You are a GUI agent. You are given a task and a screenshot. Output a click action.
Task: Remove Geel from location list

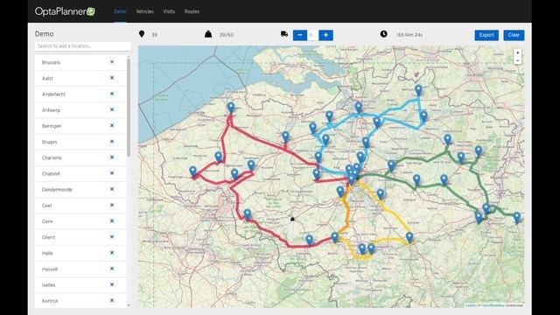pos(112,205)
